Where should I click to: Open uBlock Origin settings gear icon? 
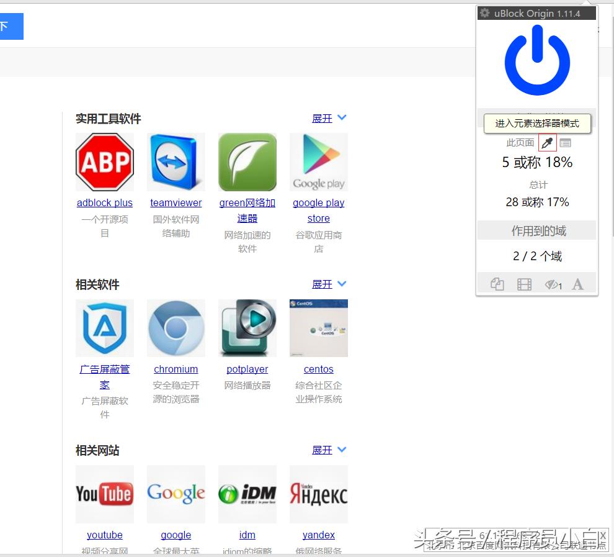click(x=485, y=13)
